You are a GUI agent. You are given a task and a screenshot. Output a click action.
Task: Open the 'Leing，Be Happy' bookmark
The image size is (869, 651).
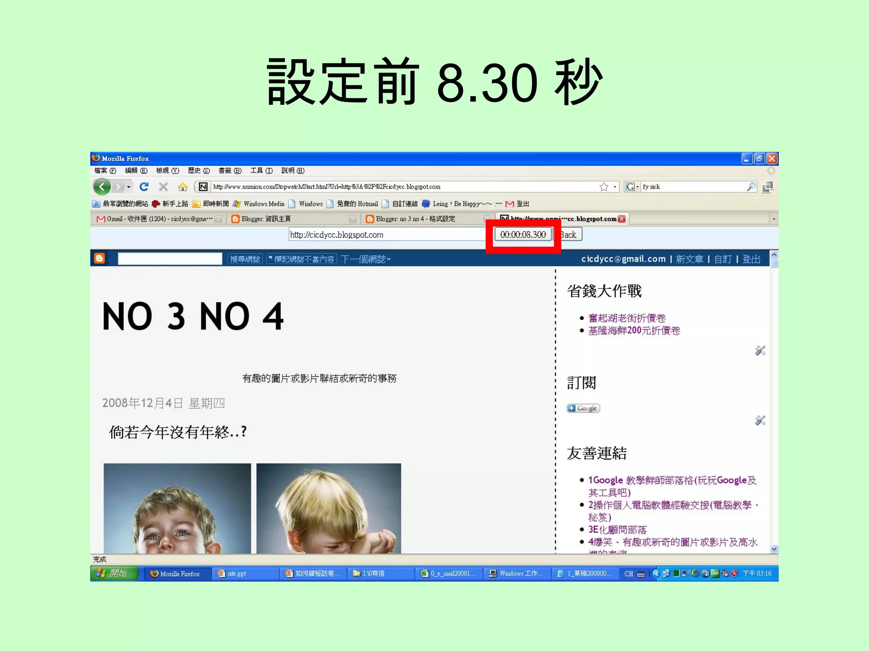[462, 204]
